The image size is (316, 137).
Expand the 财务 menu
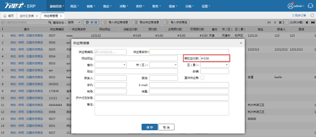[157, 6]
